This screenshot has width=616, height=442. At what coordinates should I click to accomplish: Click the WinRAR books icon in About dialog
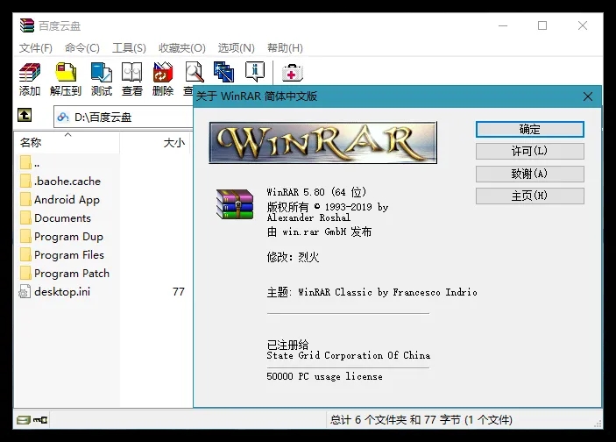point(235,204)
